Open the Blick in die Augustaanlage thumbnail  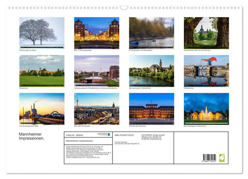coord(97,32)
